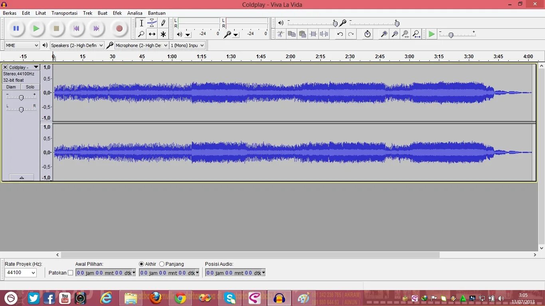Open the Posisi Audio time format dropdown

pos(263,273)
